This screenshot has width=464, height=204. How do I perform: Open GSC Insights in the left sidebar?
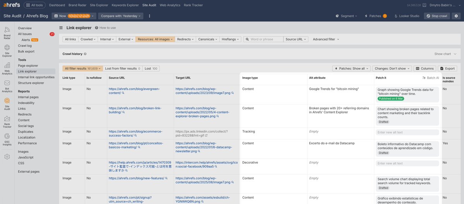(x=7, y=140)
